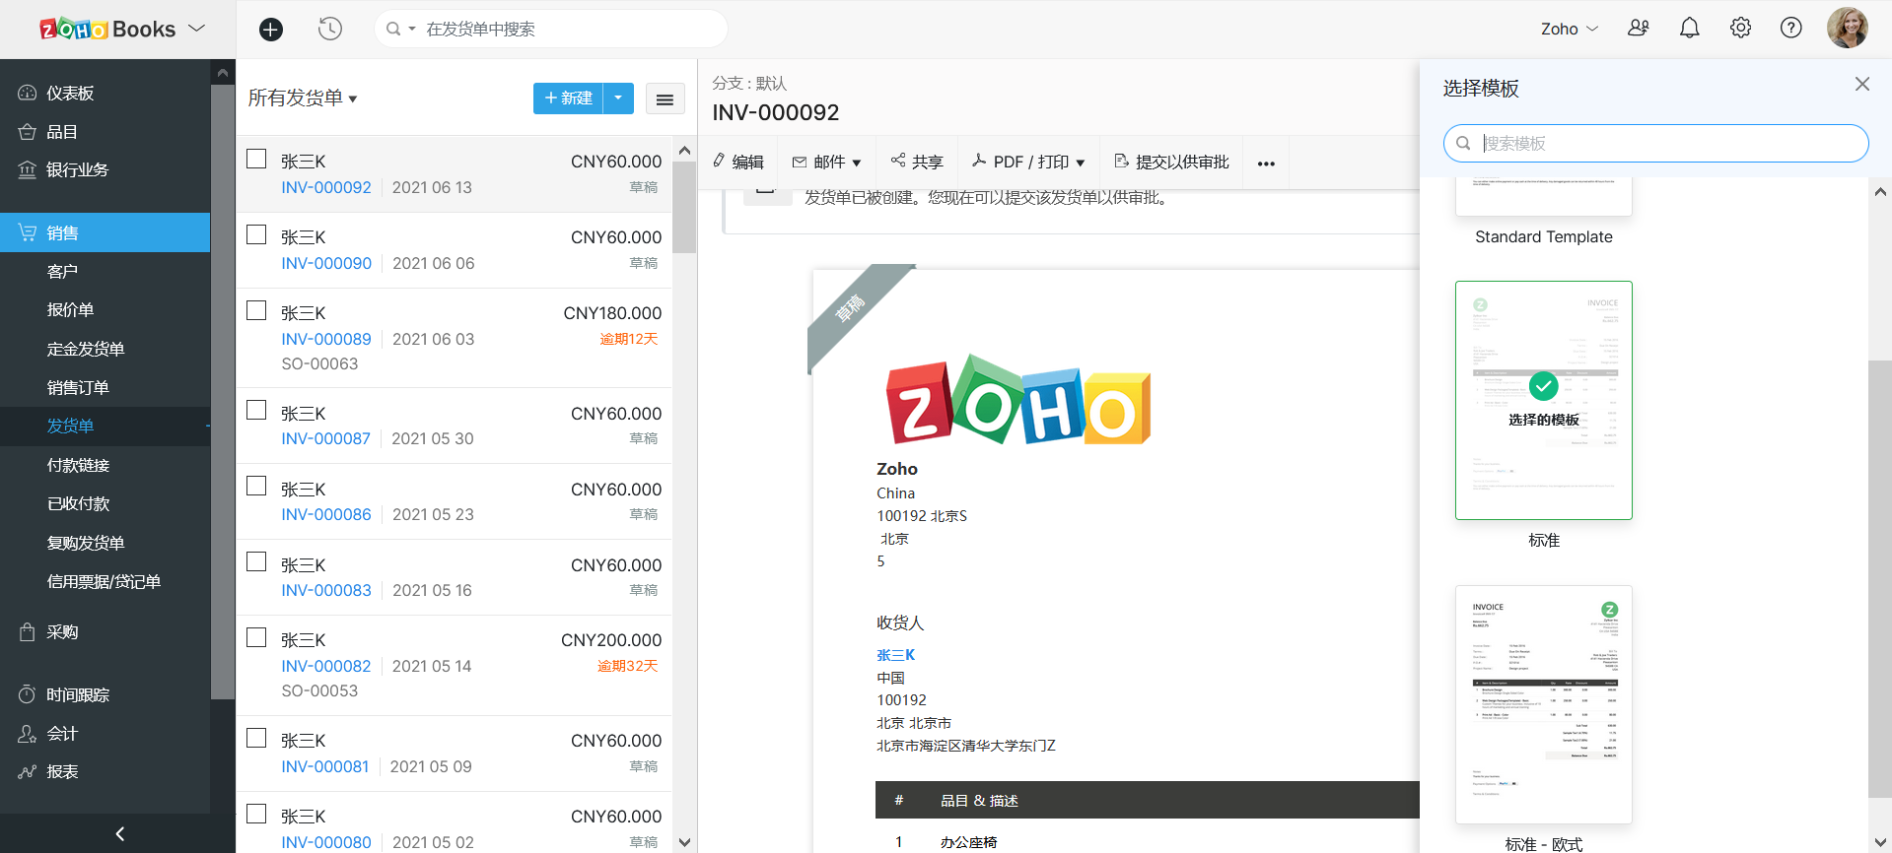Click the quick create plus icon
The width and height of the screenshot is (1892, 853).
pyautogui.click(x=270, y=30)
